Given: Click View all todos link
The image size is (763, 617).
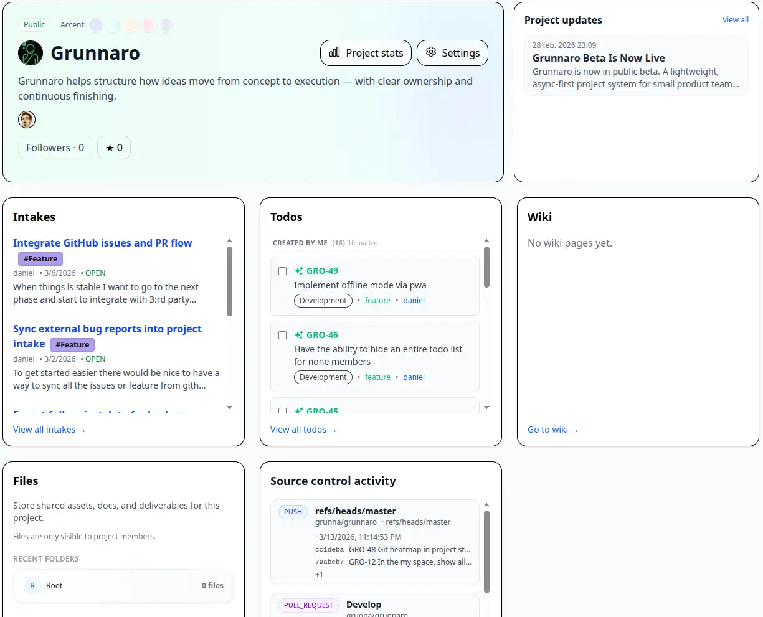Looking at the screenshot, I should pos(303,430).
